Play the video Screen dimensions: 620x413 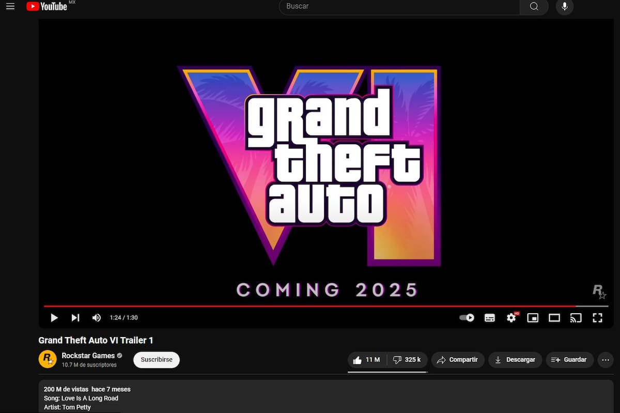click(54, 318)
